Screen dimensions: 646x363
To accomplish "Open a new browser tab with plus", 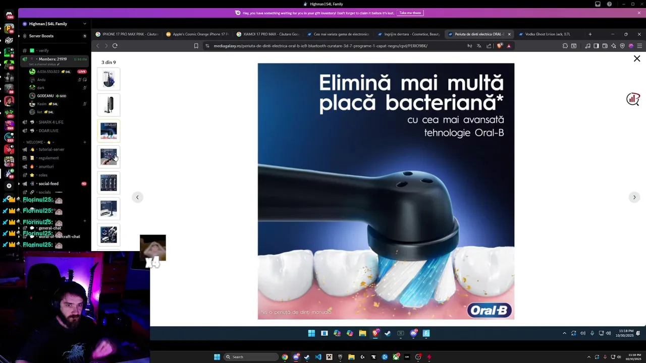I will (590, 34).
